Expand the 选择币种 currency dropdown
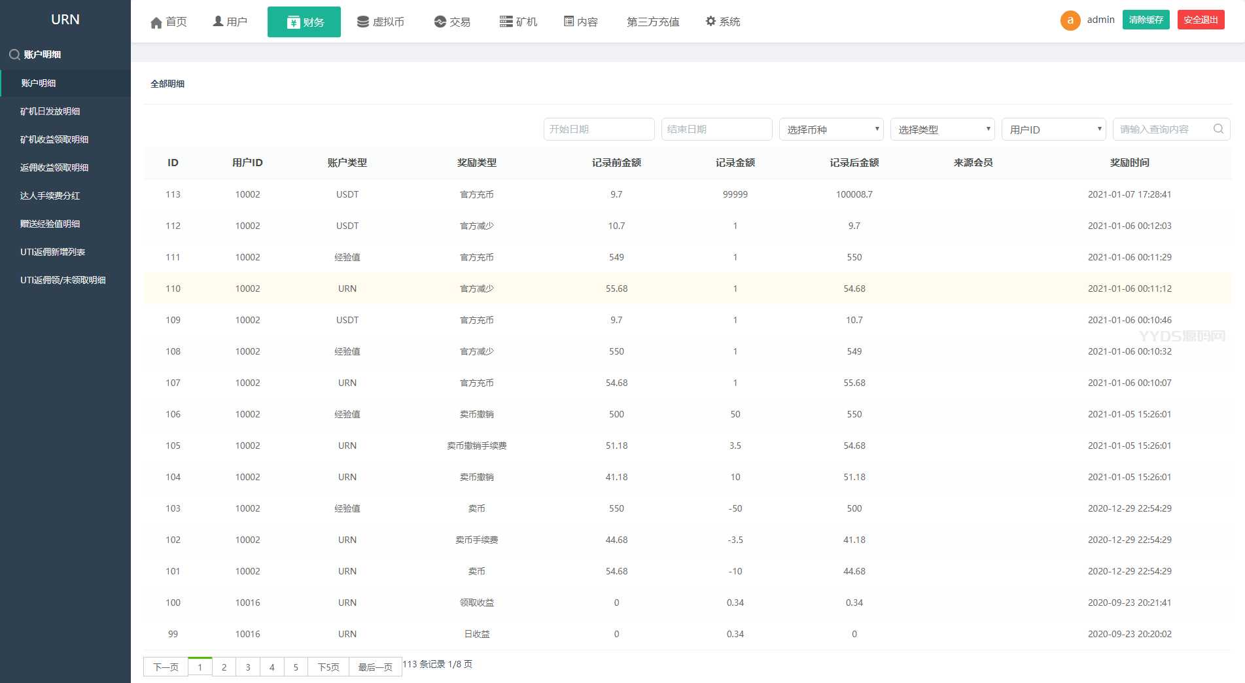Image resolution: width=1245 pixels, height=683 pixels. tap(831, 130)
